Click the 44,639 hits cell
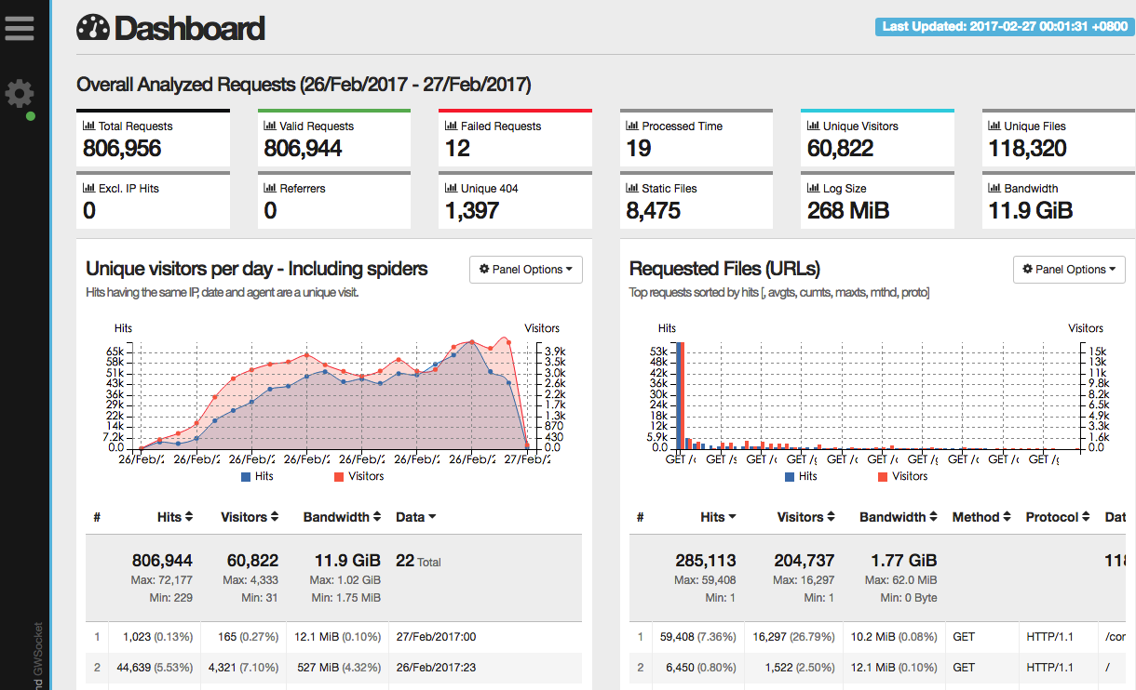 click(x=155, y=668)
